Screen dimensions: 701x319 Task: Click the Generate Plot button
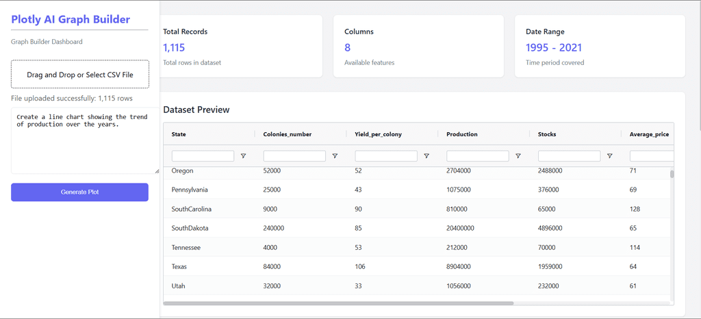[x=79, y=192]
